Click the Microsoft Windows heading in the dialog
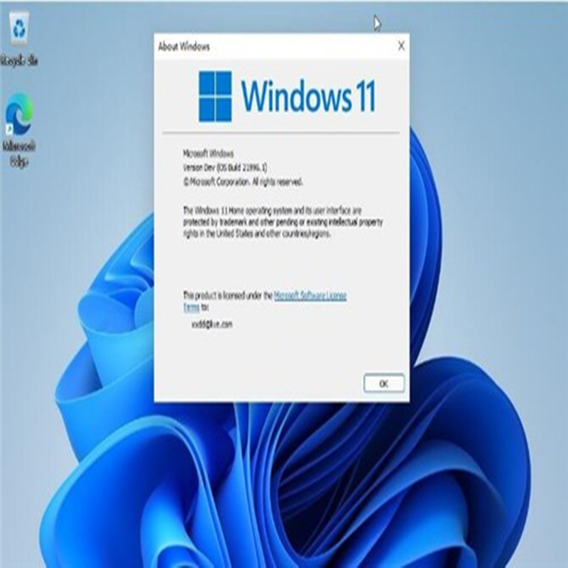 (x=209, y=153)
